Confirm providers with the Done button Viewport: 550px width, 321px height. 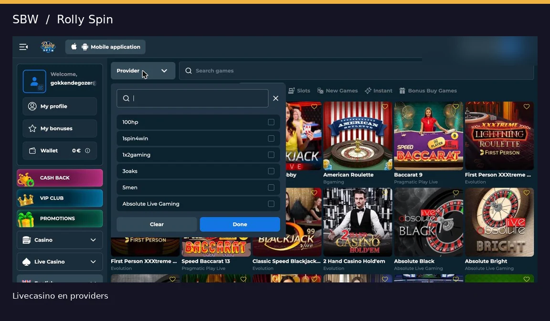240,224
